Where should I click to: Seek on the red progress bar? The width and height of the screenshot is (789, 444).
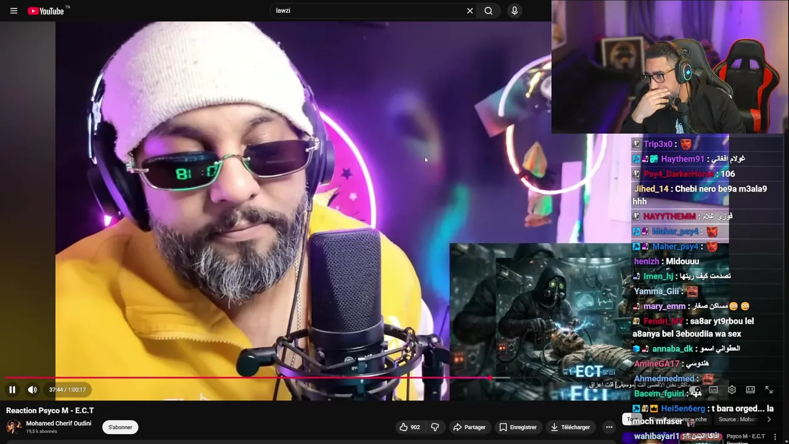tap(247, 377)
